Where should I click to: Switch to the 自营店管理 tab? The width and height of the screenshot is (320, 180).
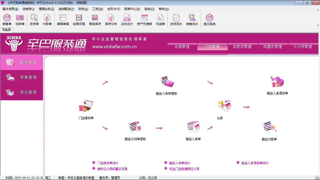[242, 46]
